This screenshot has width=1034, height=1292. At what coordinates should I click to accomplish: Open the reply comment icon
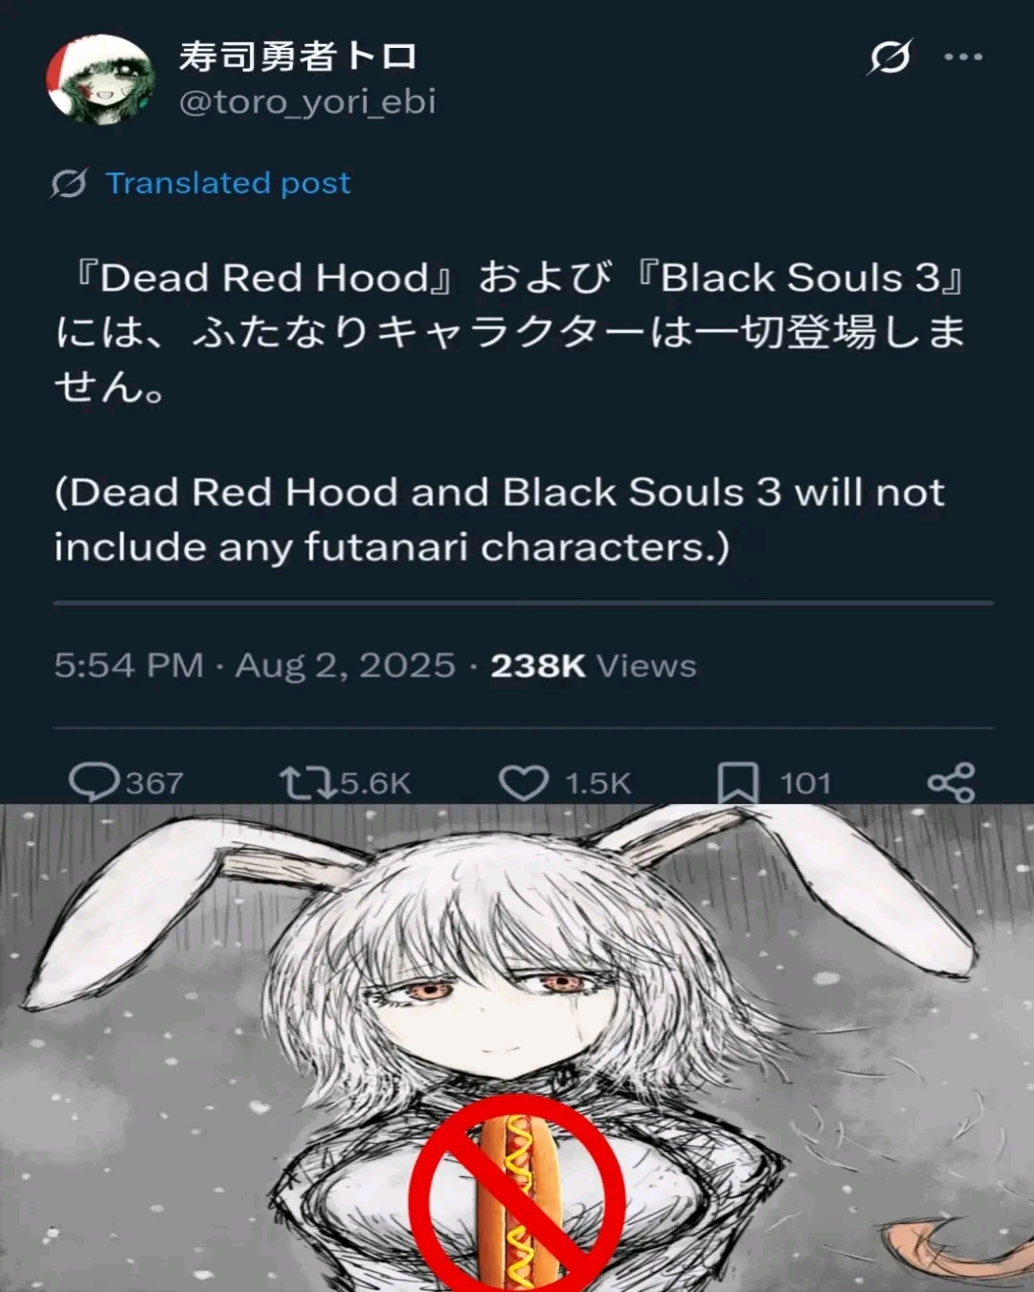94,782
